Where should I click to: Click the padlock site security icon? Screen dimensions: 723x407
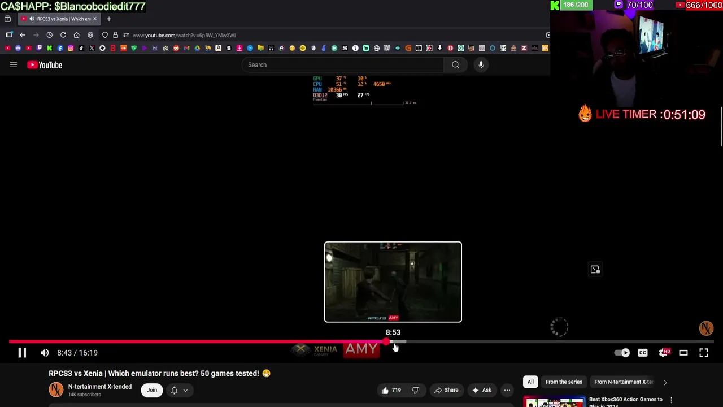(115, 35)
